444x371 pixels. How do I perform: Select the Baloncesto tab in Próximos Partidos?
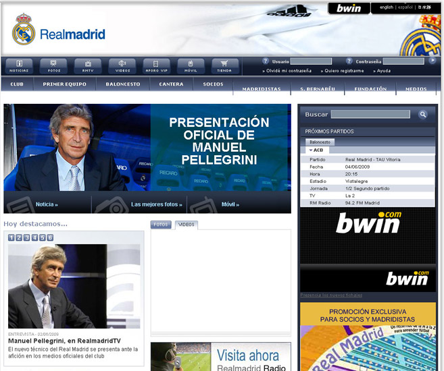(x=320, y=142)
